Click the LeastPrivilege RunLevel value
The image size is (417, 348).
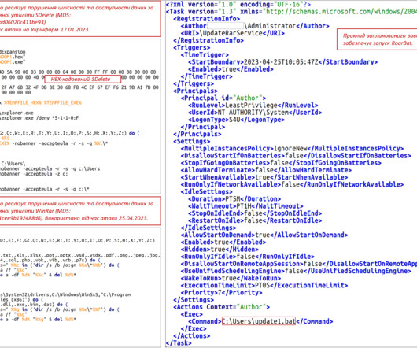click(251, 105)
